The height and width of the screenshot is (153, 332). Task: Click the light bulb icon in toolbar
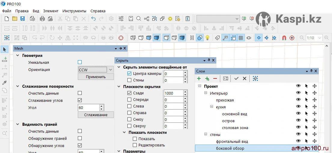click(x=207, y=38)
